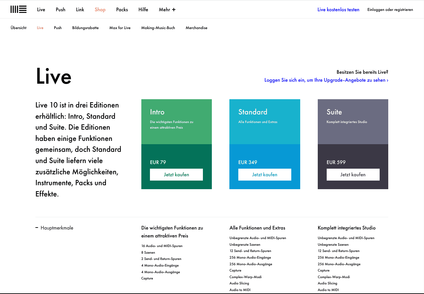Click Suite card subtitle Komplett integriertes Studio
Screen dimensions: 424x294
pos(347,122)
